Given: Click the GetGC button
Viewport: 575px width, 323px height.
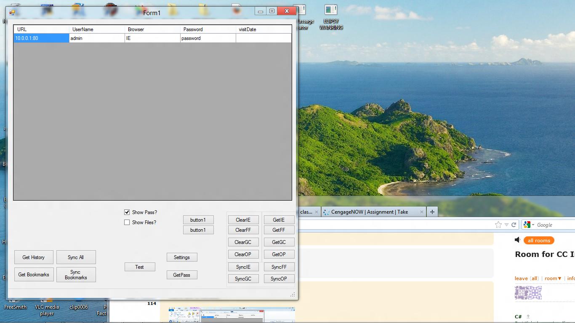Looking at the screenshot, I should pos(279,242).
